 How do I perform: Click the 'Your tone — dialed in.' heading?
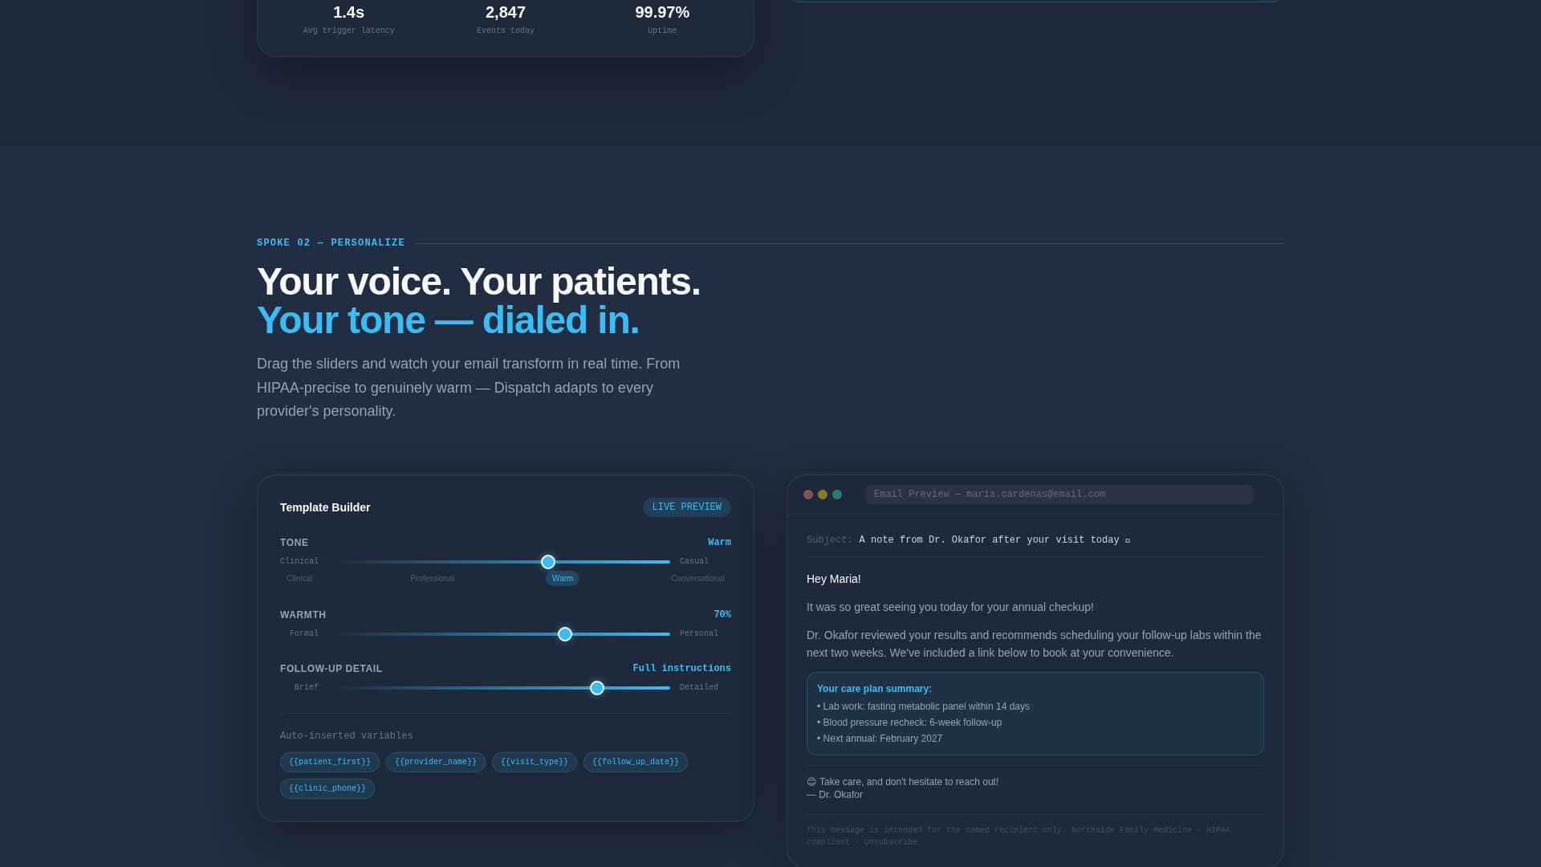[x=448, y=320]
